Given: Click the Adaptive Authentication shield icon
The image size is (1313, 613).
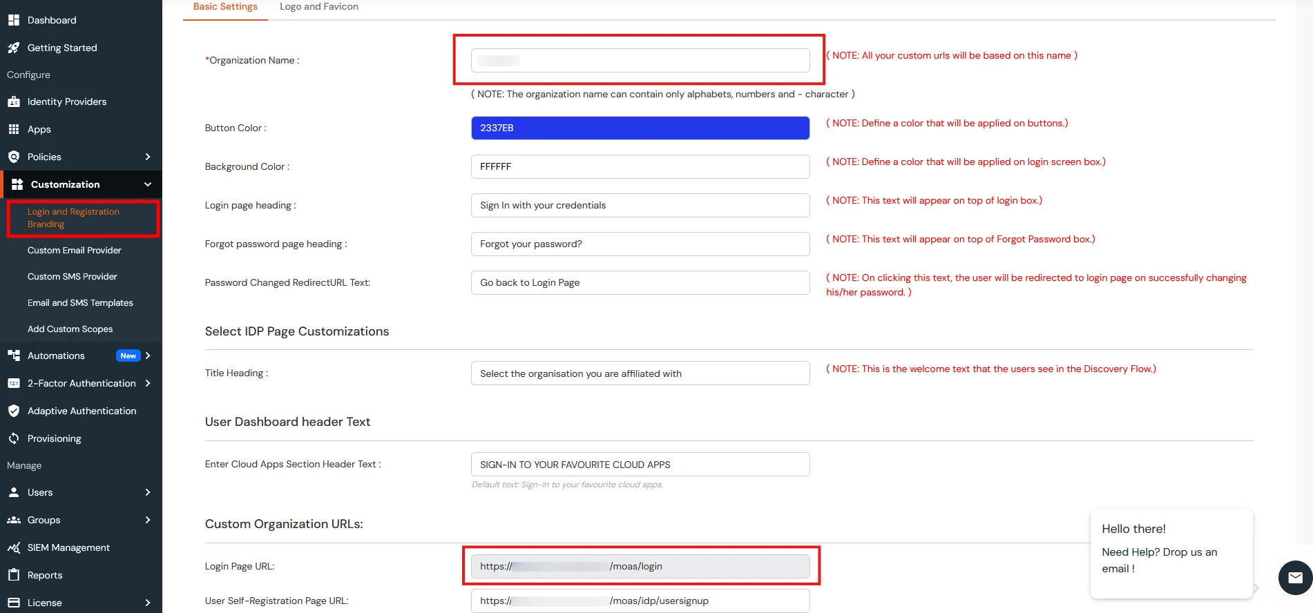Looking at the screenshot, I should (x=13, y=411).
